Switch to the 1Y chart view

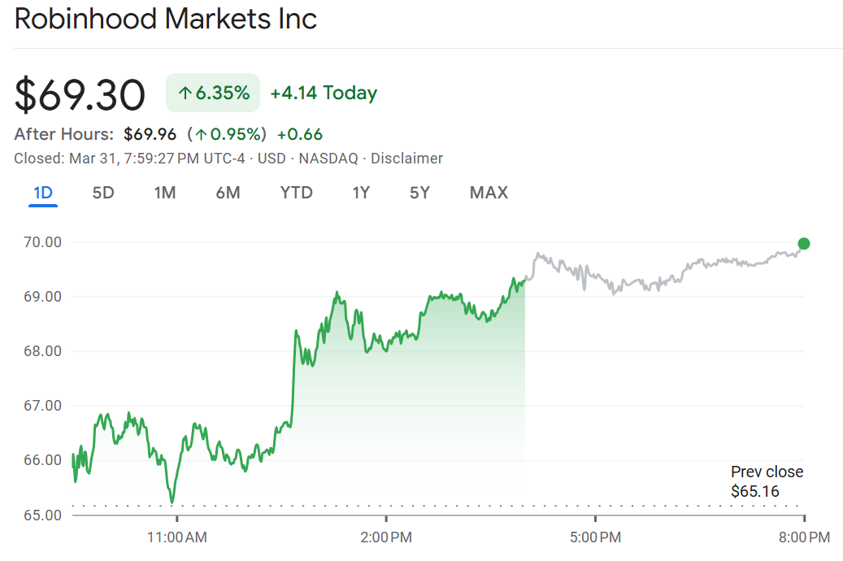tap(361, 193)
